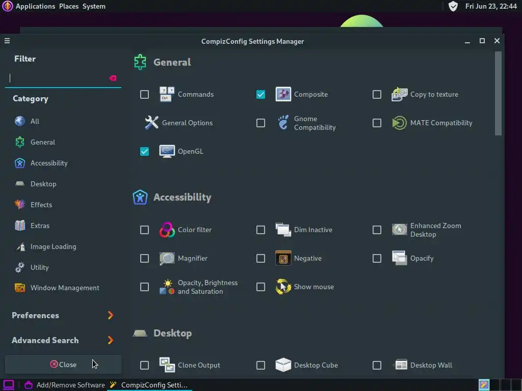Open the System menu
The image size is (522, 391).
tap(94, 6)
